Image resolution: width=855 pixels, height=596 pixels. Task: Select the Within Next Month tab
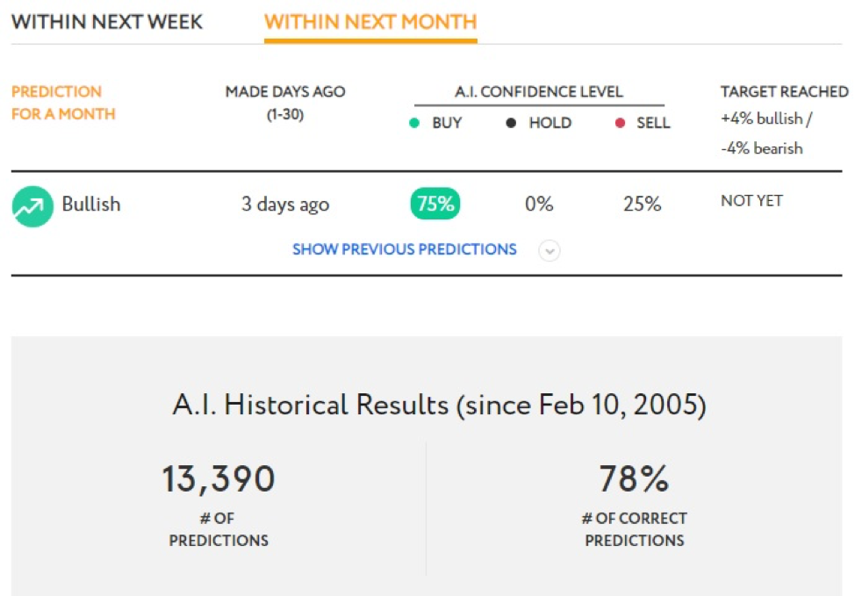pyautogui.click(x=370, y=22)
